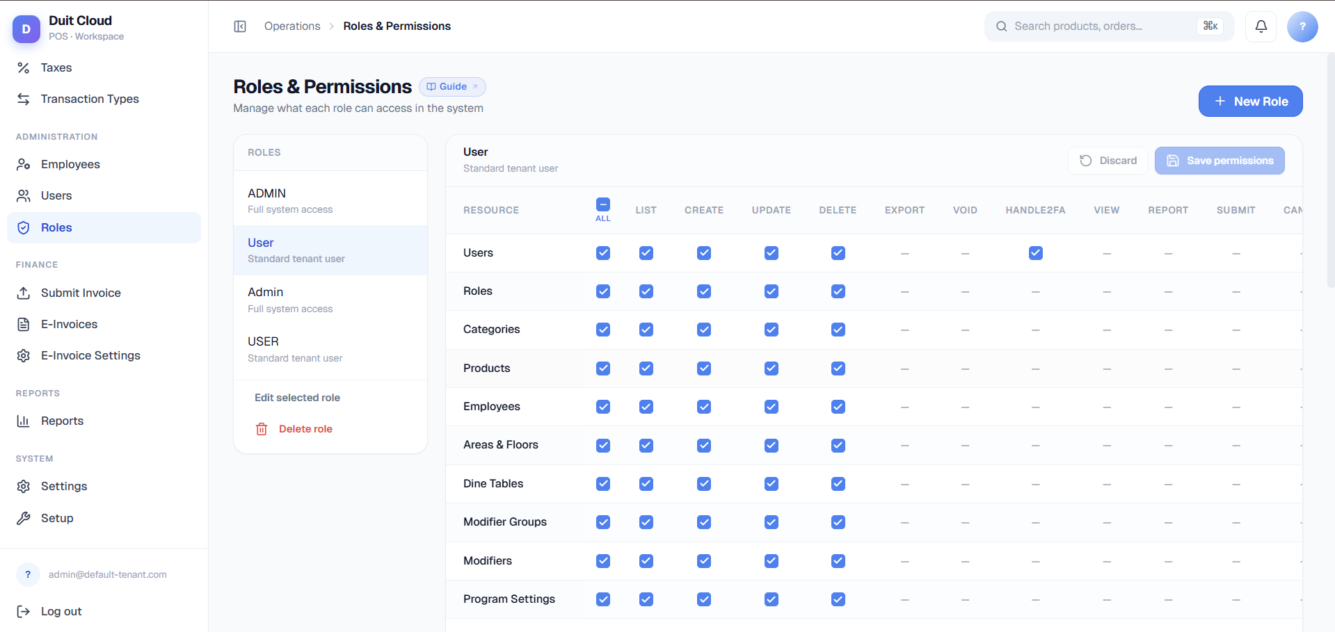Screen dimensions: 1335x632
Task: Open the user avatar menu
Action: coord(1302,26)
